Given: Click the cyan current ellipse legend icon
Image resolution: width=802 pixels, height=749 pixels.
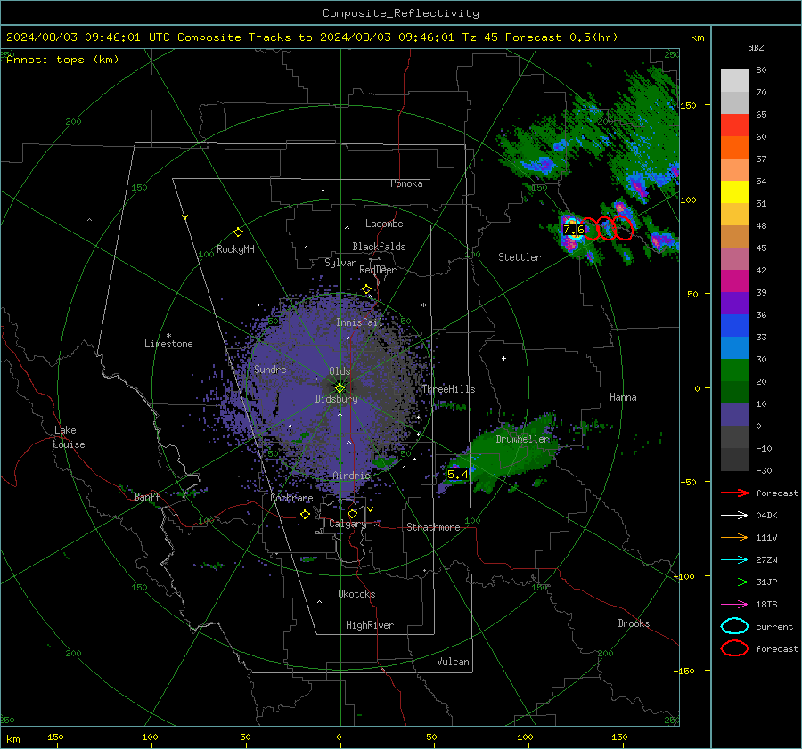Looking at the screenshot, I should 734,626.
